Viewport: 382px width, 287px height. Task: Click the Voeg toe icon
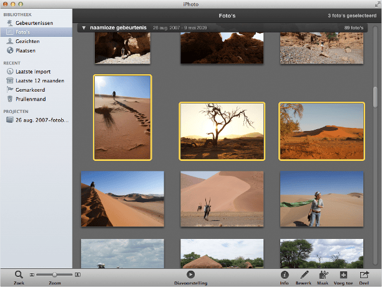coord(343,275)
